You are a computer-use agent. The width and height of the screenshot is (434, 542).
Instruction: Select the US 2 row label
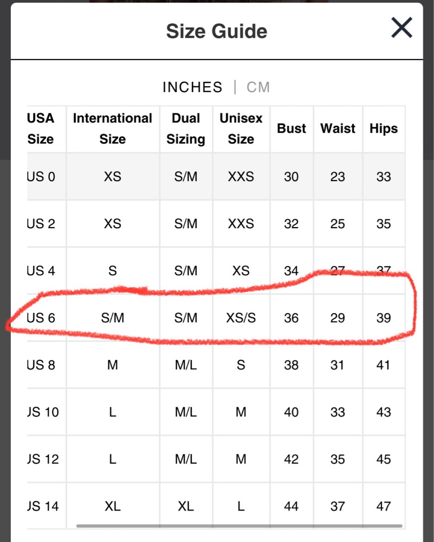tap(41, 224)
